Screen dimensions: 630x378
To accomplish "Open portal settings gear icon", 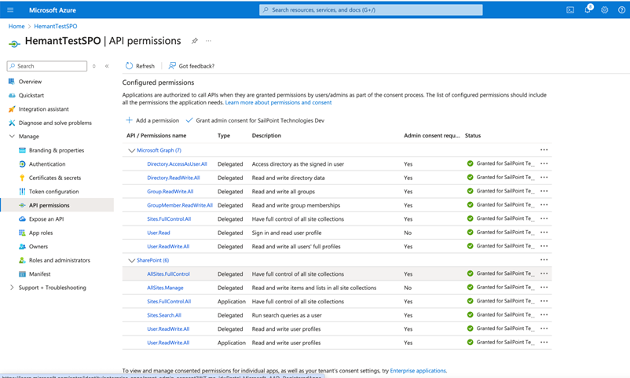I will pos(605,10).
